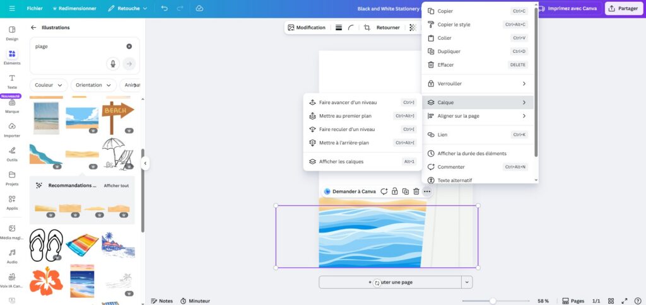Viewport: 646px width, 305px height.
Task: Go back using the Illustrations arrow
Action: pos(33,28)
